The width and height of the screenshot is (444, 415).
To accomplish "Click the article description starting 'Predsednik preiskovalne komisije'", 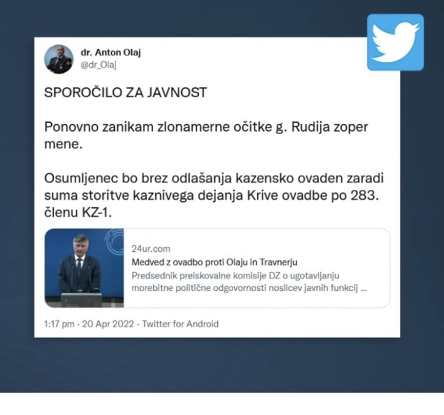I will [249, 281].
